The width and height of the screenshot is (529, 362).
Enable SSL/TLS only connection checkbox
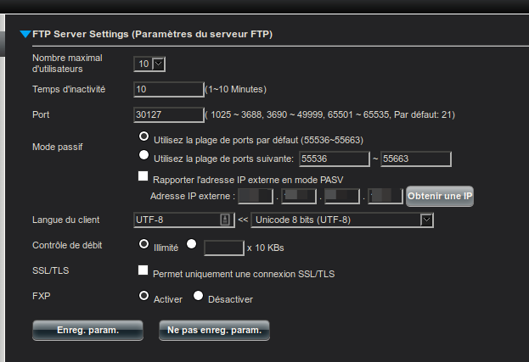click(x=144, y=272)
